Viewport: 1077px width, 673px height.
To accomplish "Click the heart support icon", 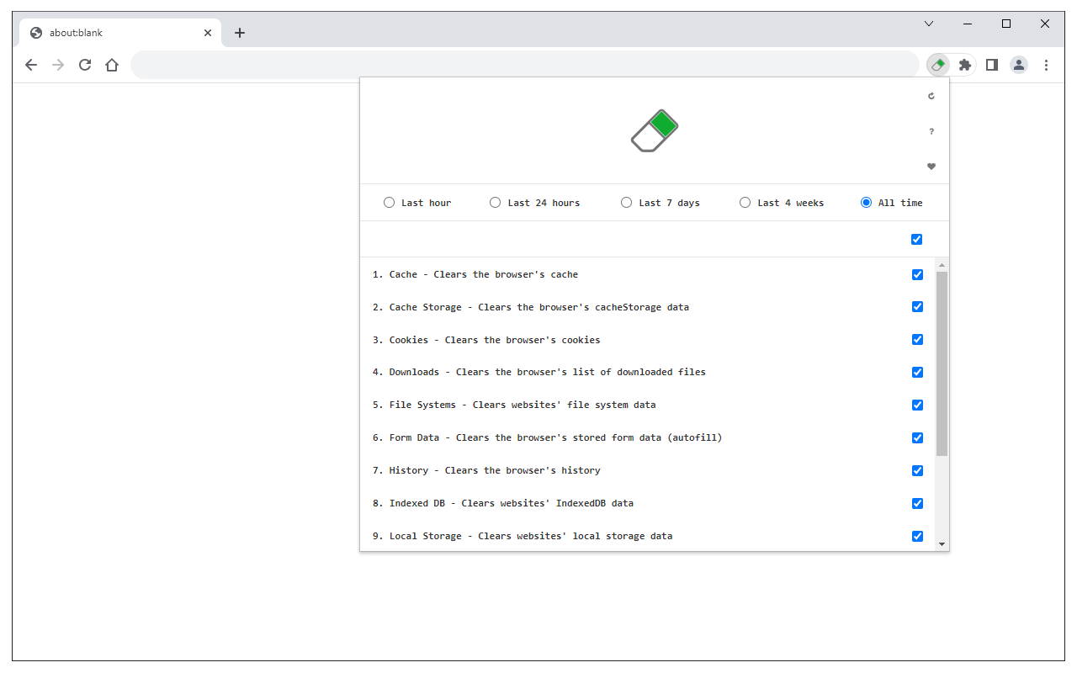I will (x=931, y=167).
